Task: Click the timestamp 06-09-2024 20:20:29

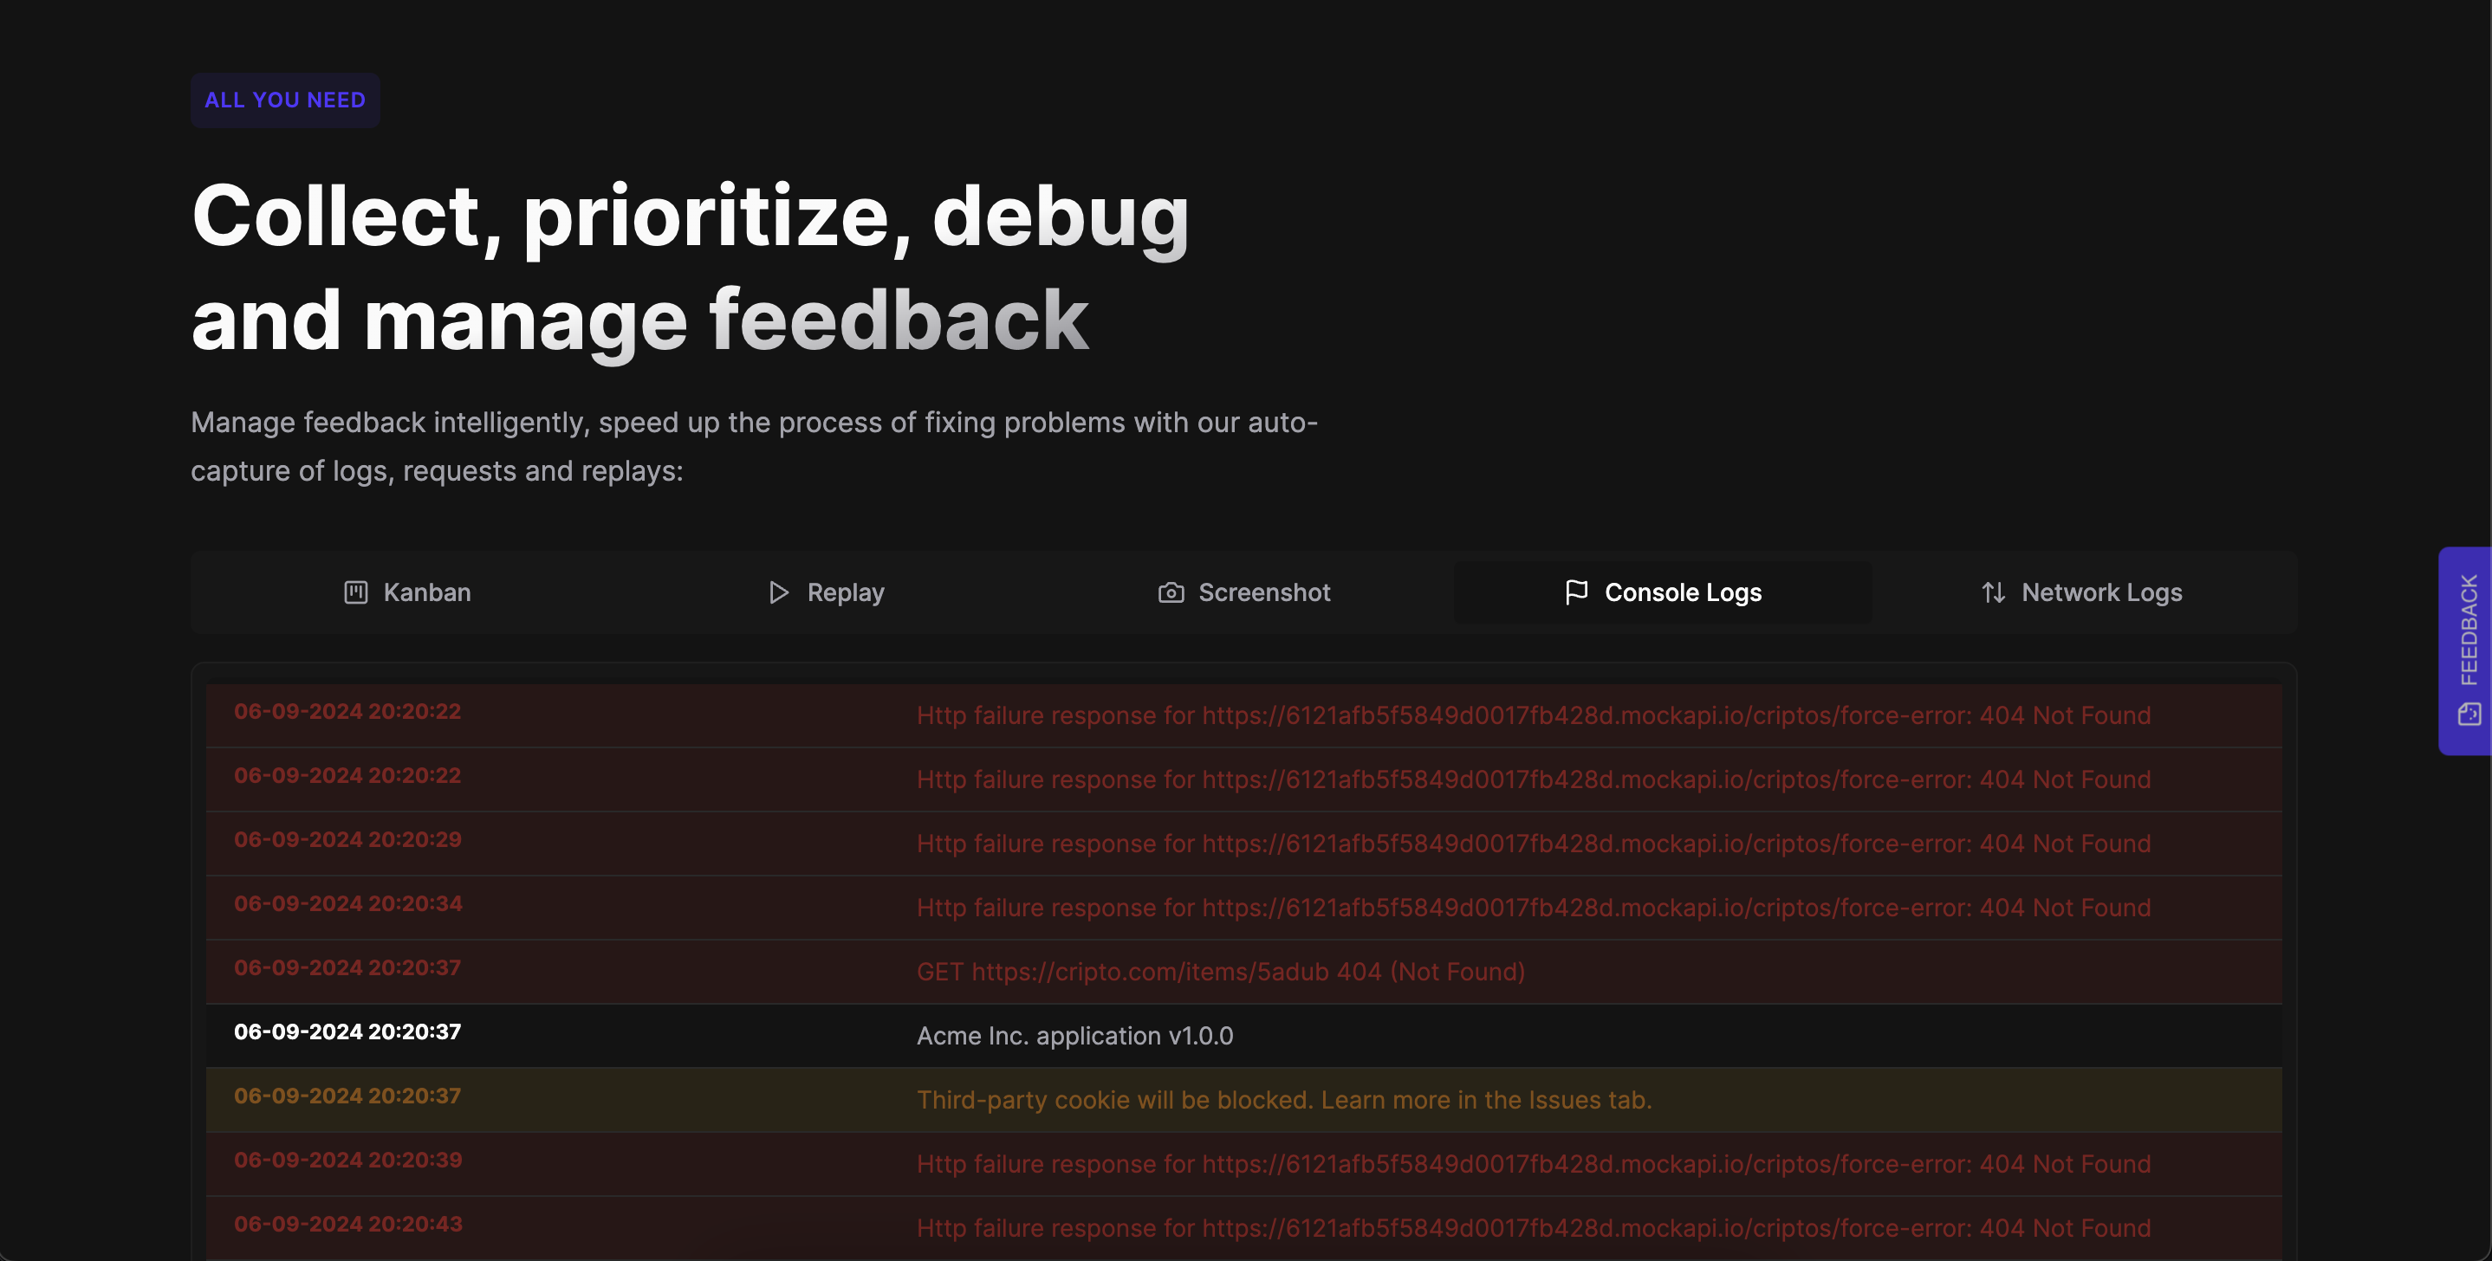Action: coord(347,839)
